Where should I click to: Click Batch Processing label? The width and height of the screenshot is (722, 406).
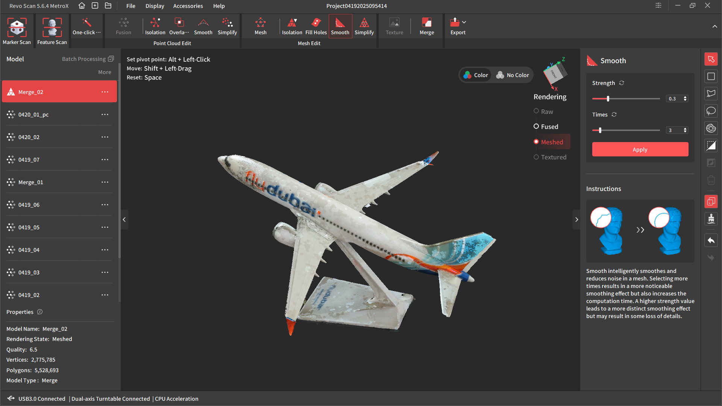click(x=84, y=59)
